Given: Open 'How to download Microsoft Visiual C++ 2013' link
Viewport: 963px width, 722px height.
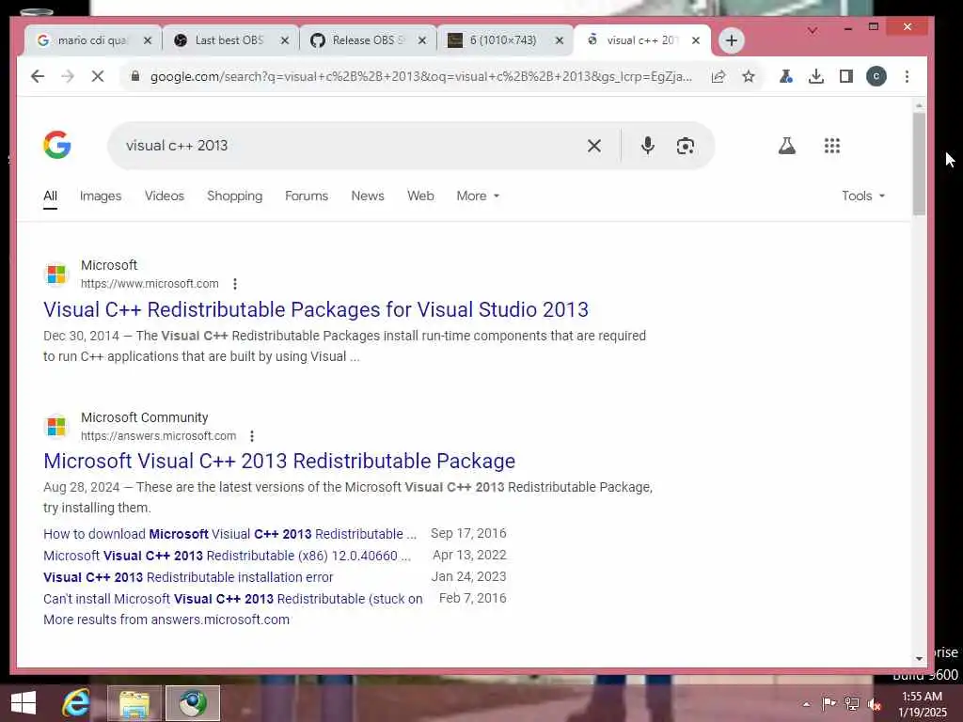Looking at the screenshot, I should click(229, 534).
